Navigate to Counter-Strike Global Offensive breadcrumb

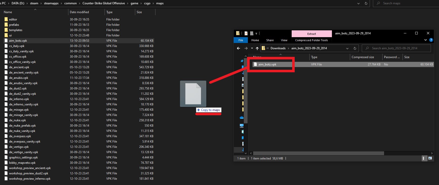tap(104, 3)
